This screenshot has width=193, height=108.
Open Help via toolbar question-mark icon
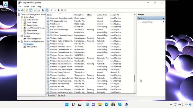point(43,10)
